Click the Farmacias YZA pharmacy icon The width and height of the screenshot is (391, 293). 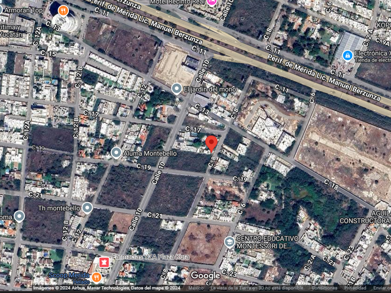104,262
